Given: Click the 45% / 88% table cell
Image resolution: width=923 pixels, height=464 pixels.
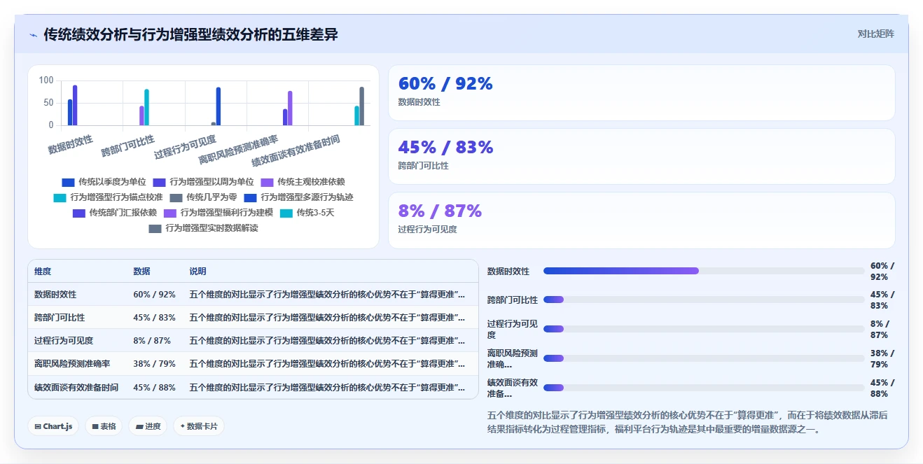Looking at the screenshot, I should [x=154, y=387].
